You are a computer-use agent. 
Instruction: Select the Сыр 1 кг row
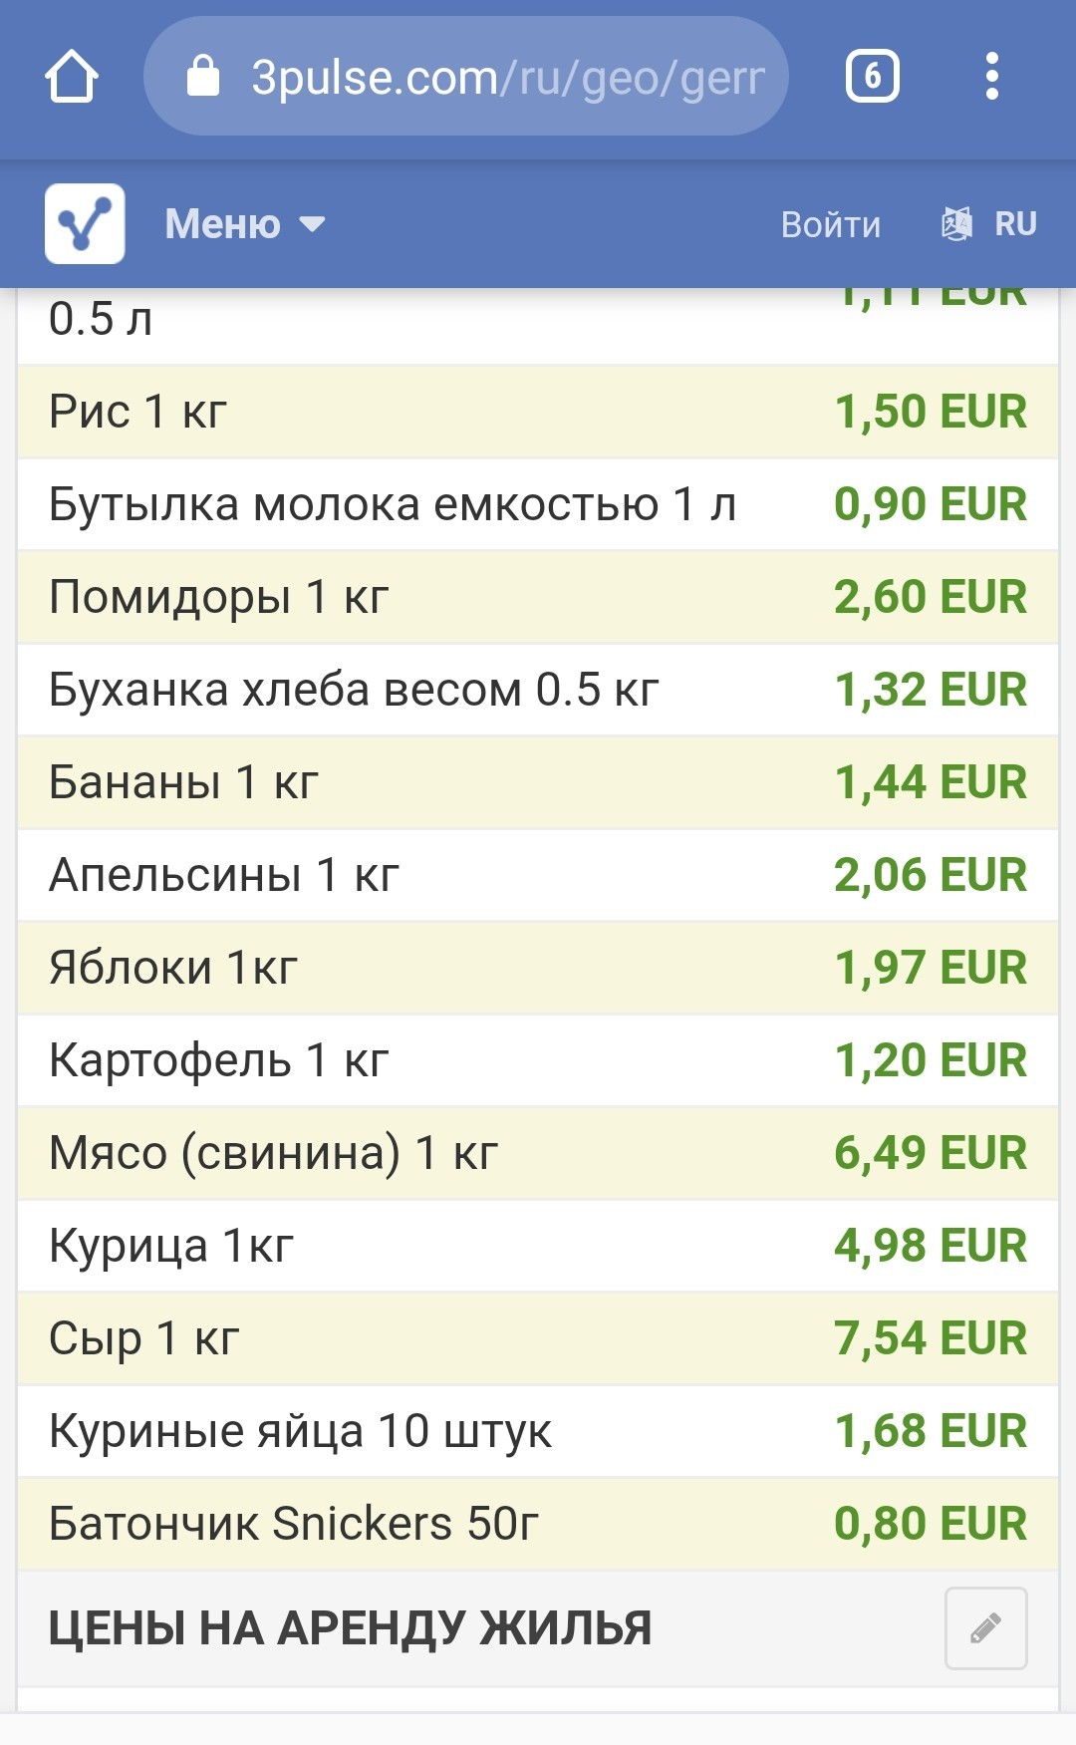pyautogui.click(x=538, y=1338)
